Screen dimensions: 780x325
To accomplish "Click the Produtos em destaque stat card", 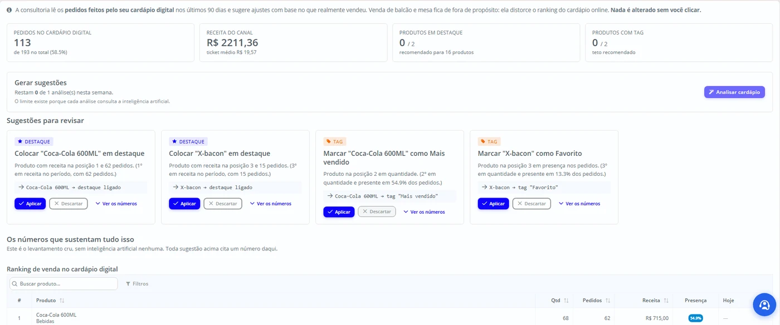I will [x=486, y=42].
